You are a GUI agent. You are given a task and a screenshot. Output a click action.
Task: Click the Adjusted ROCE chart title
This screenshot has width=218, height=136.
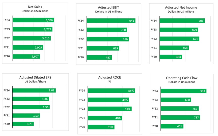[109, 77]
